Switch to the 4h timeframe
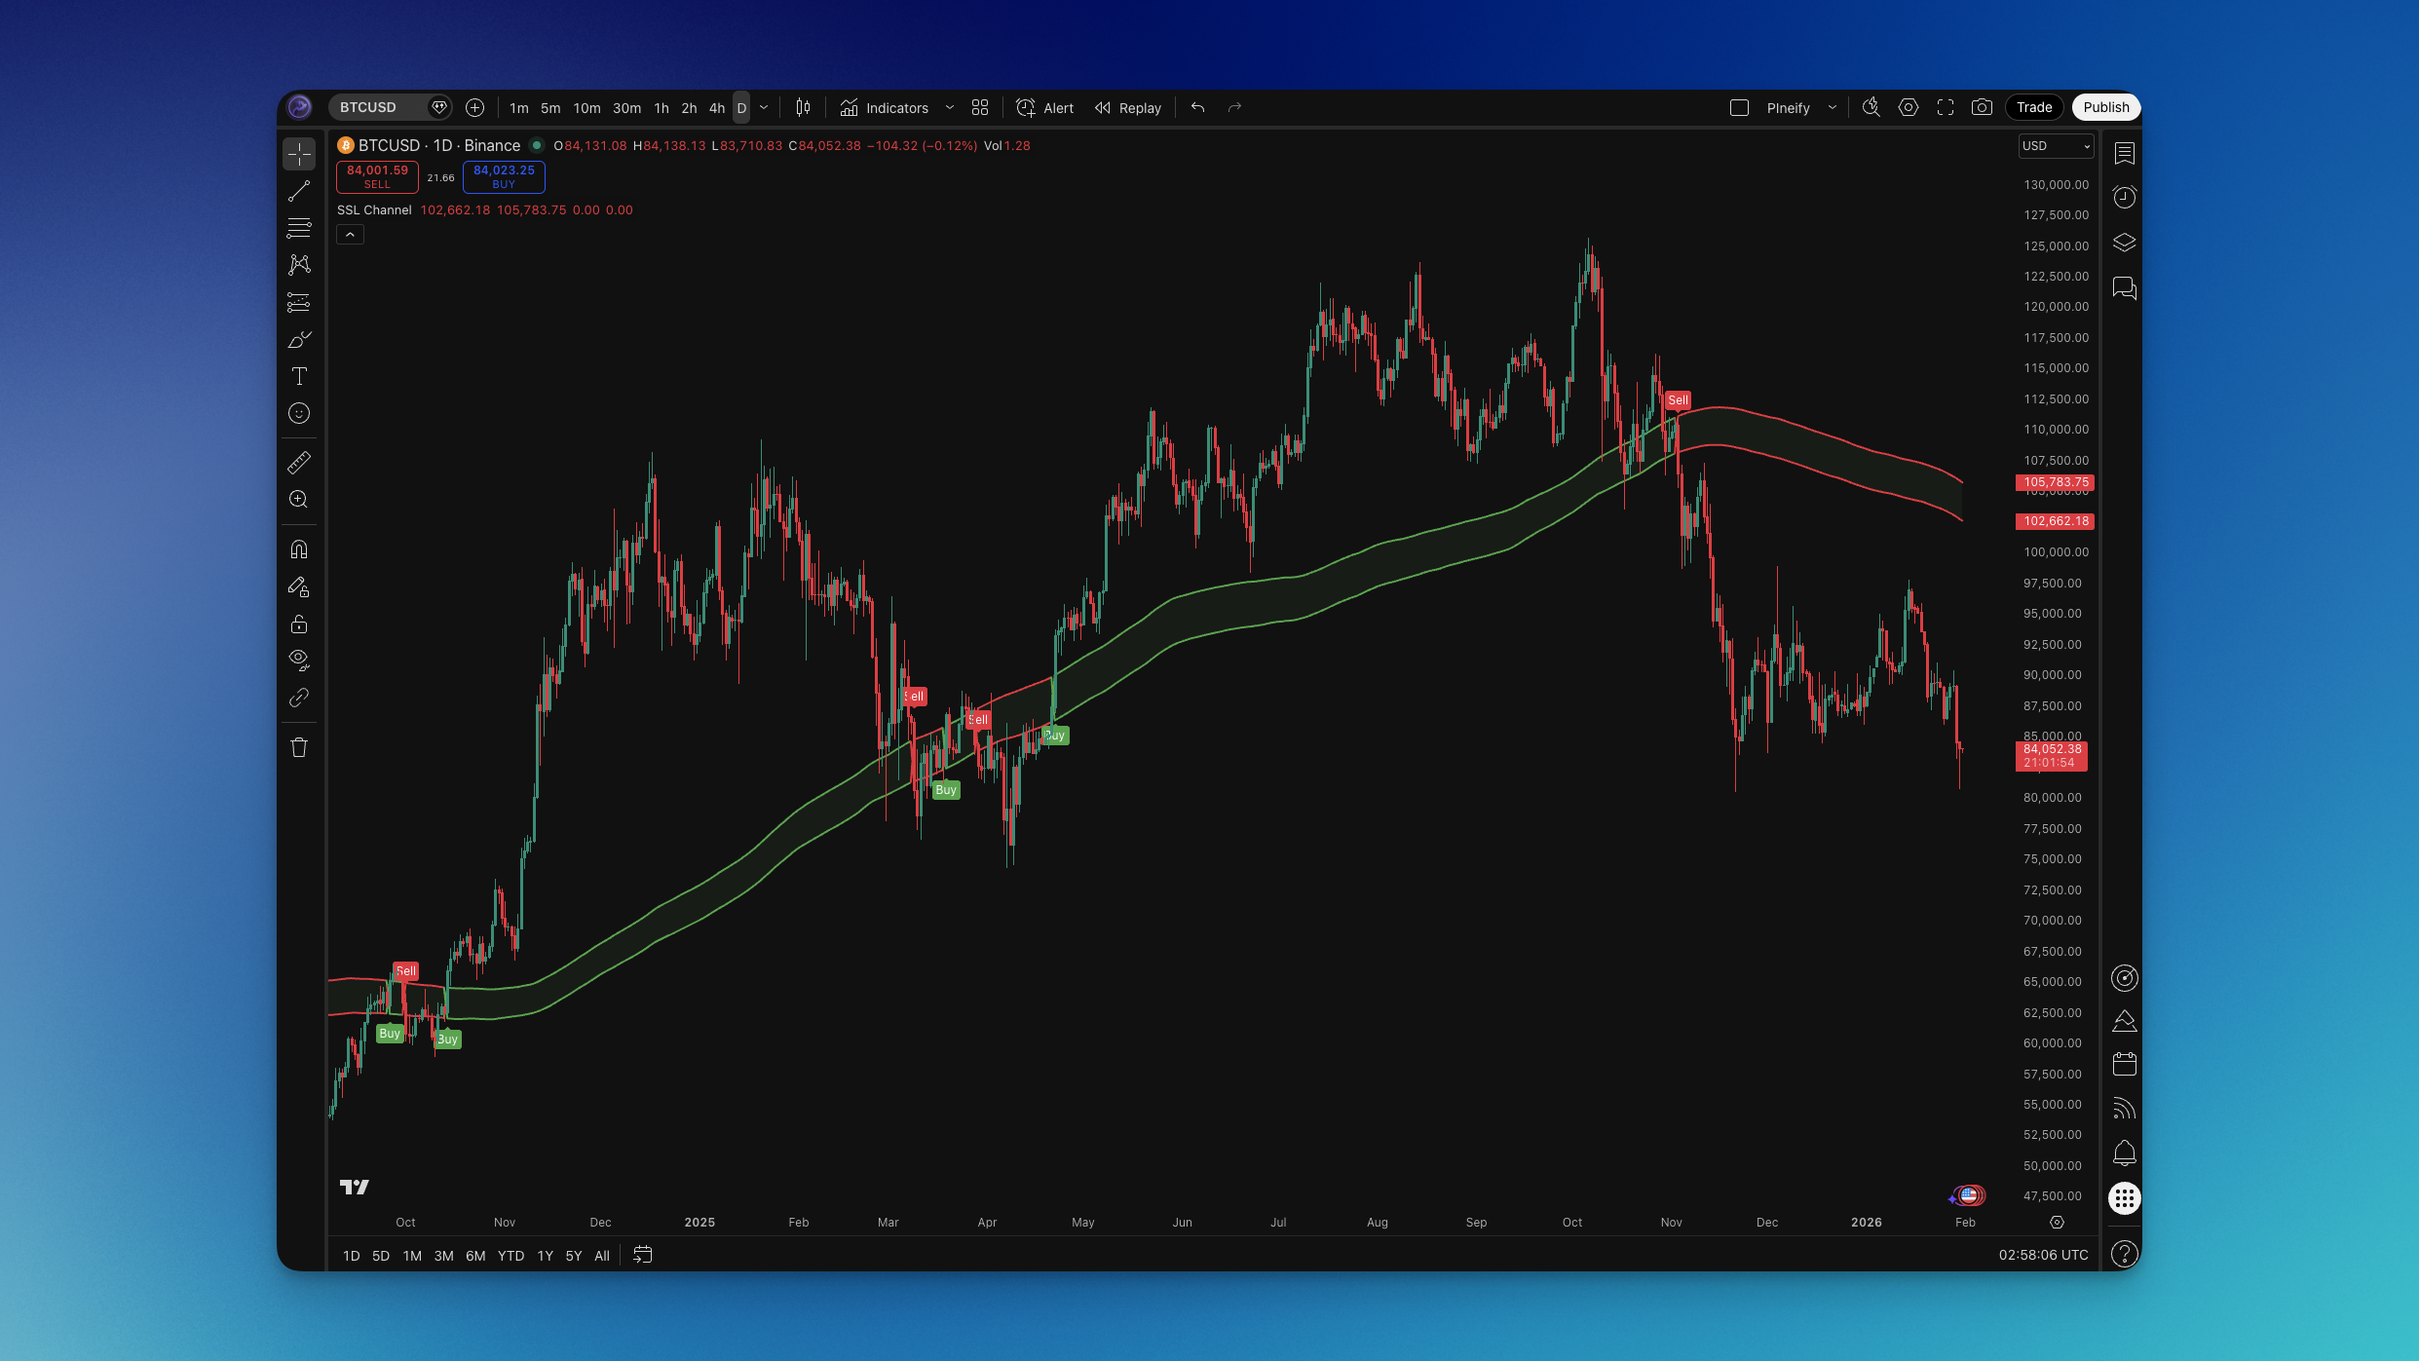This screenshot has height=1361, width=2419. 717,107
